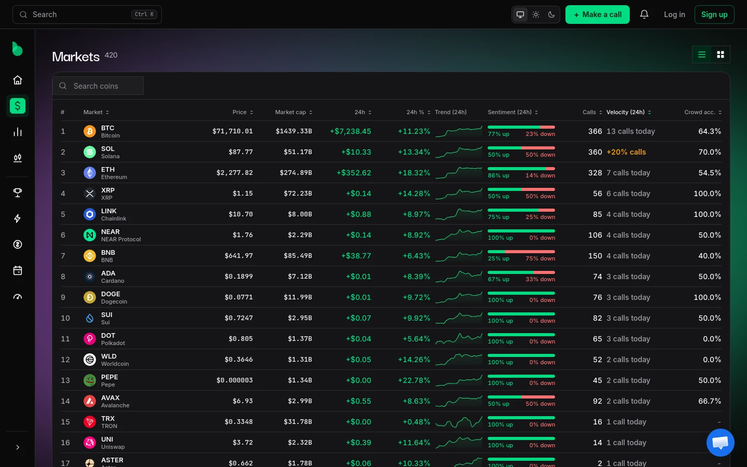747x467 pixels.
Task: Click the ADA sentiment bar
Action: click(521, 272)
